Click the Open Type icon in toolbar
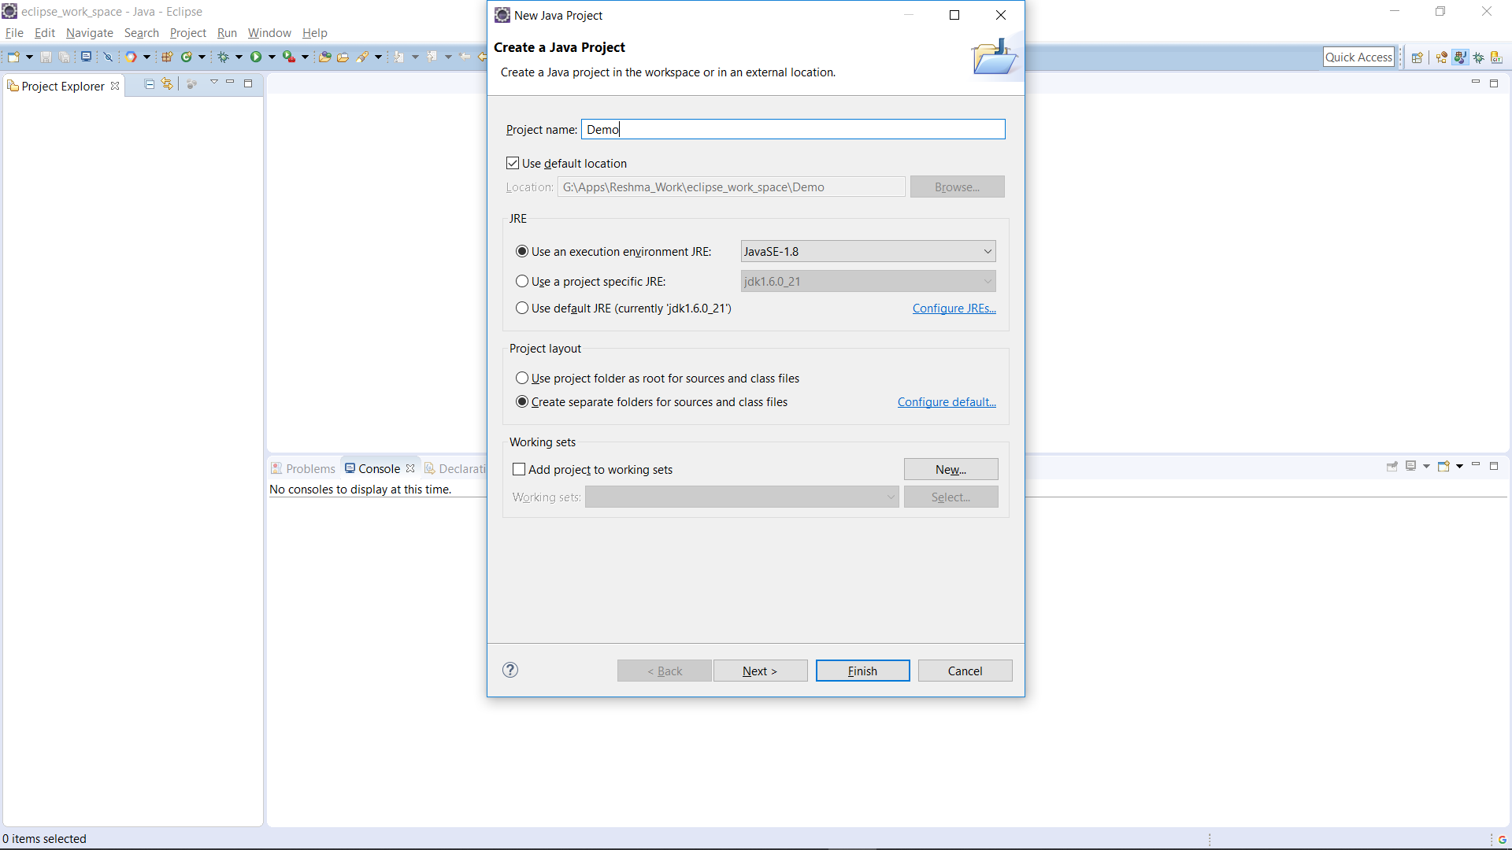This screenshot has height=850, width=1512. coord(324,57)
